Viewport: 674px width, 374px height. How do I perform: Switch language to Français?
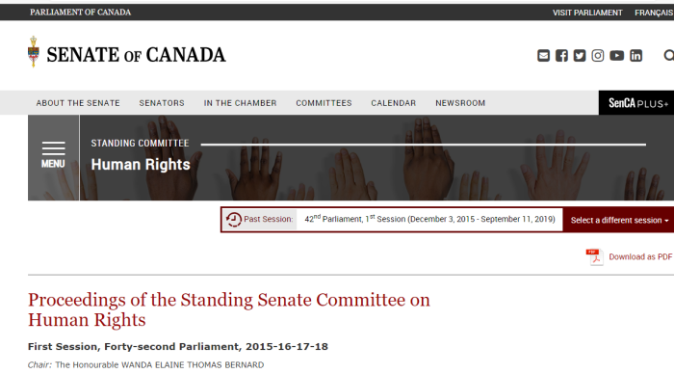(654, 13)
